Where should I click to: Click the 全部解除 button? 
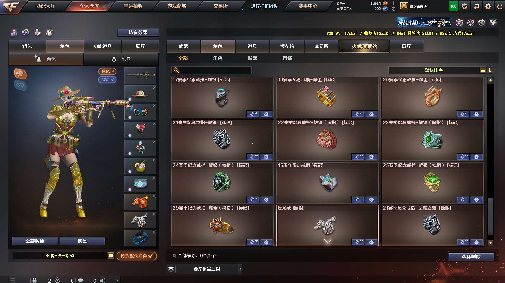click(35, 241)
